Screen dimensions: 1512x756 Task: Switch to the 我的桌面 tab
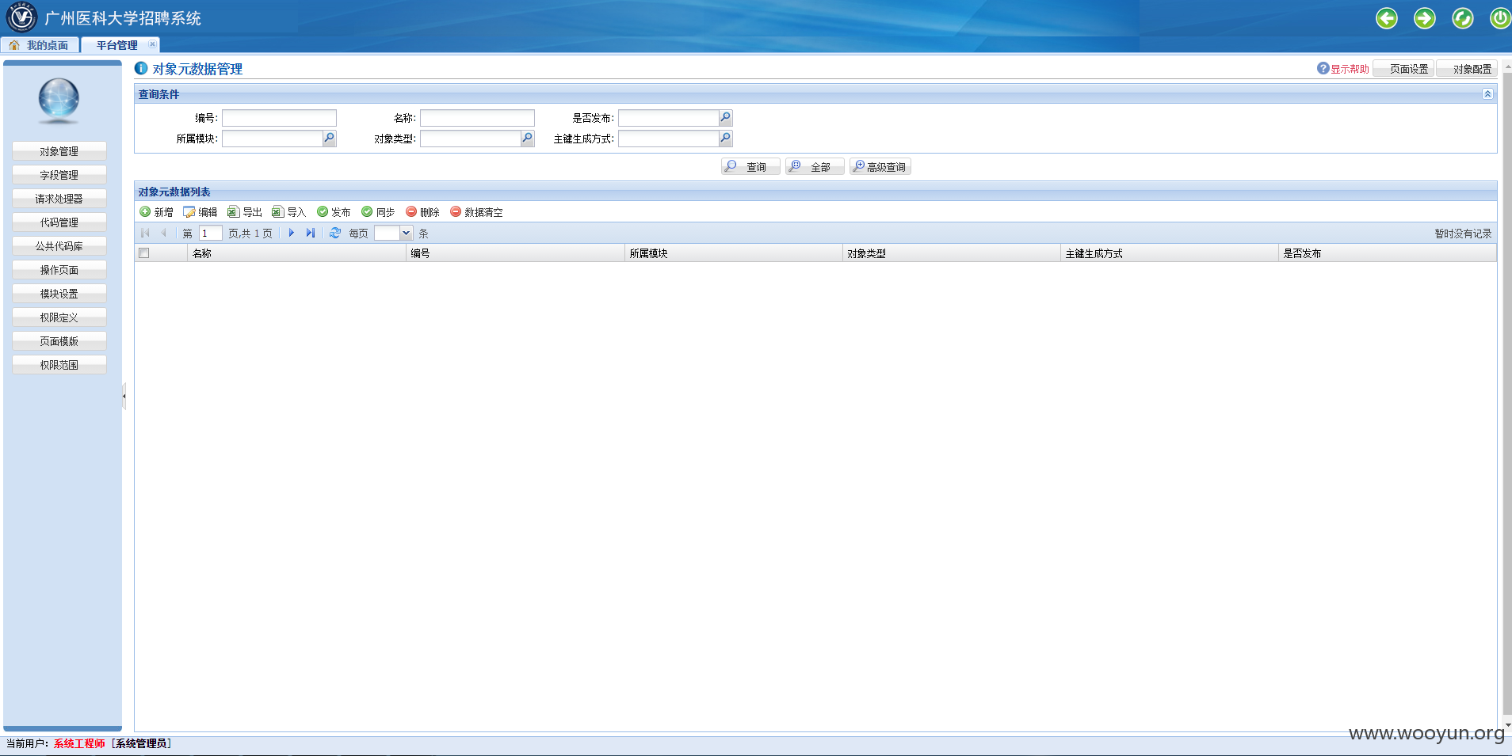click(x=40, y=45)
